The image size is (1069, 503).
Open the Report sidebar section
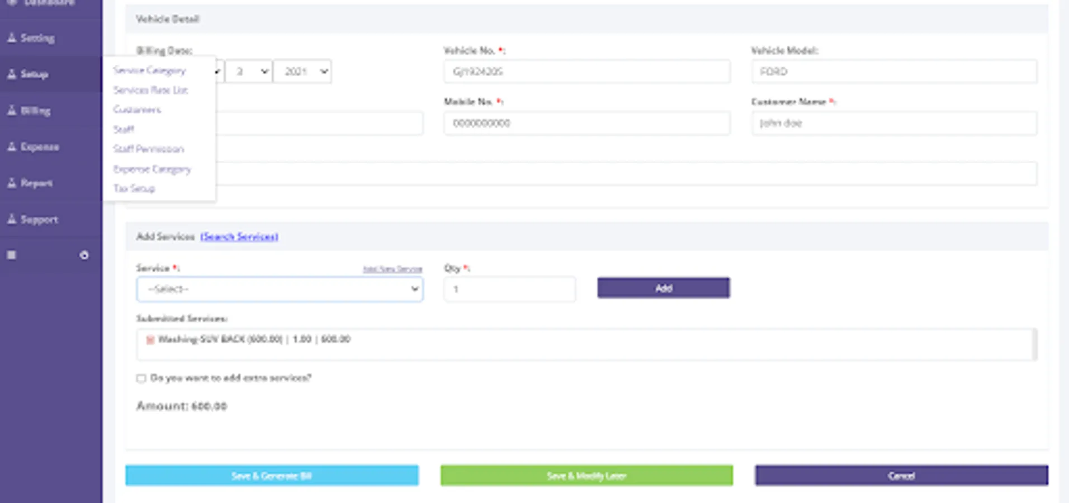(x=36, y=183)
